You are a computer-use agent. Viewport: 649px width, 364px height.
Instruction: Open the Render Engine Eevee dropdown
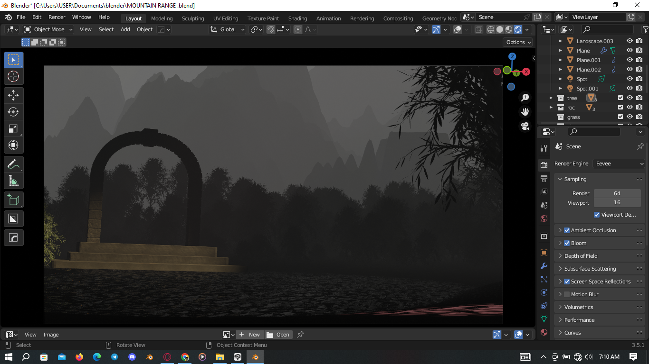tap(619, 164)
